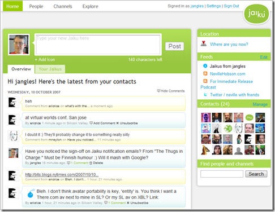
Task: Open the bits.blogs.nytimes.com link
Action: (62, 175)
